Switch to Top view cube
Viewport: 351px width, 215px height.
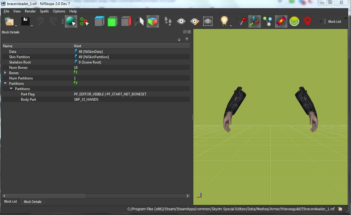pos(99,21)
